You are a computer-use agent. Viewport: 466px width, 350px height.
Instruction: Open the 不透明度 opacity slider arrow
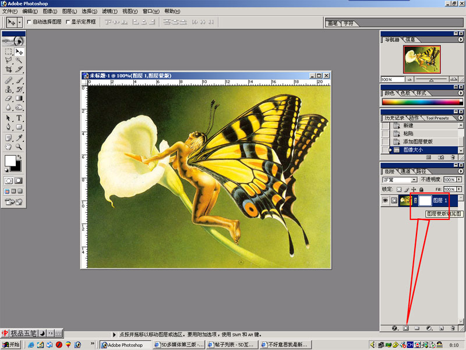[459, 180]
